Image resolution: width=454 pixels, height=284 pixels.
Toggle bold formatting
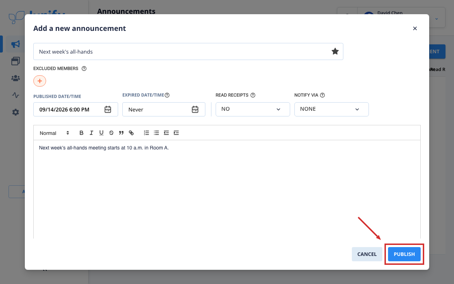[81, 133]
